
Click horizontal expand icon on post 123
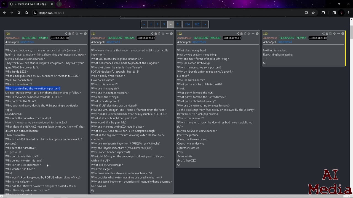click(x=338, y=34)
